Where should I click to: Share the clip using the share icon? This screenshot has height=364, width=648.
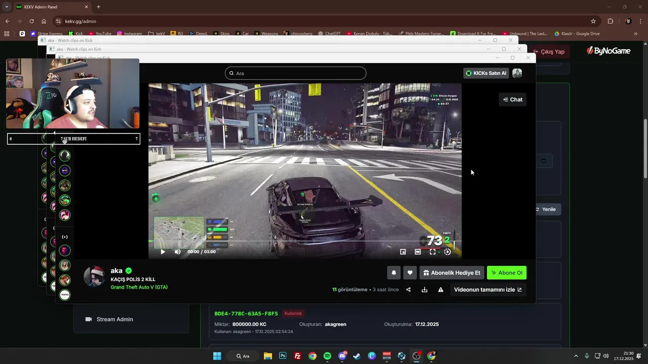[409, 290]
